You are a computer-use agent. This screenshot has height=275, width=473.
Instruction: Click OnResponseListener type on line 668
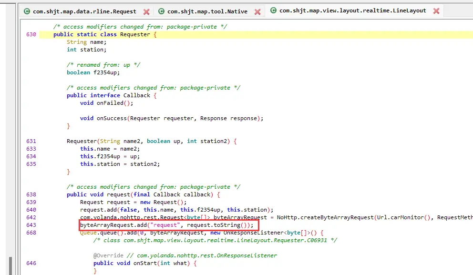pyautogui.click(x=253, y=233)
